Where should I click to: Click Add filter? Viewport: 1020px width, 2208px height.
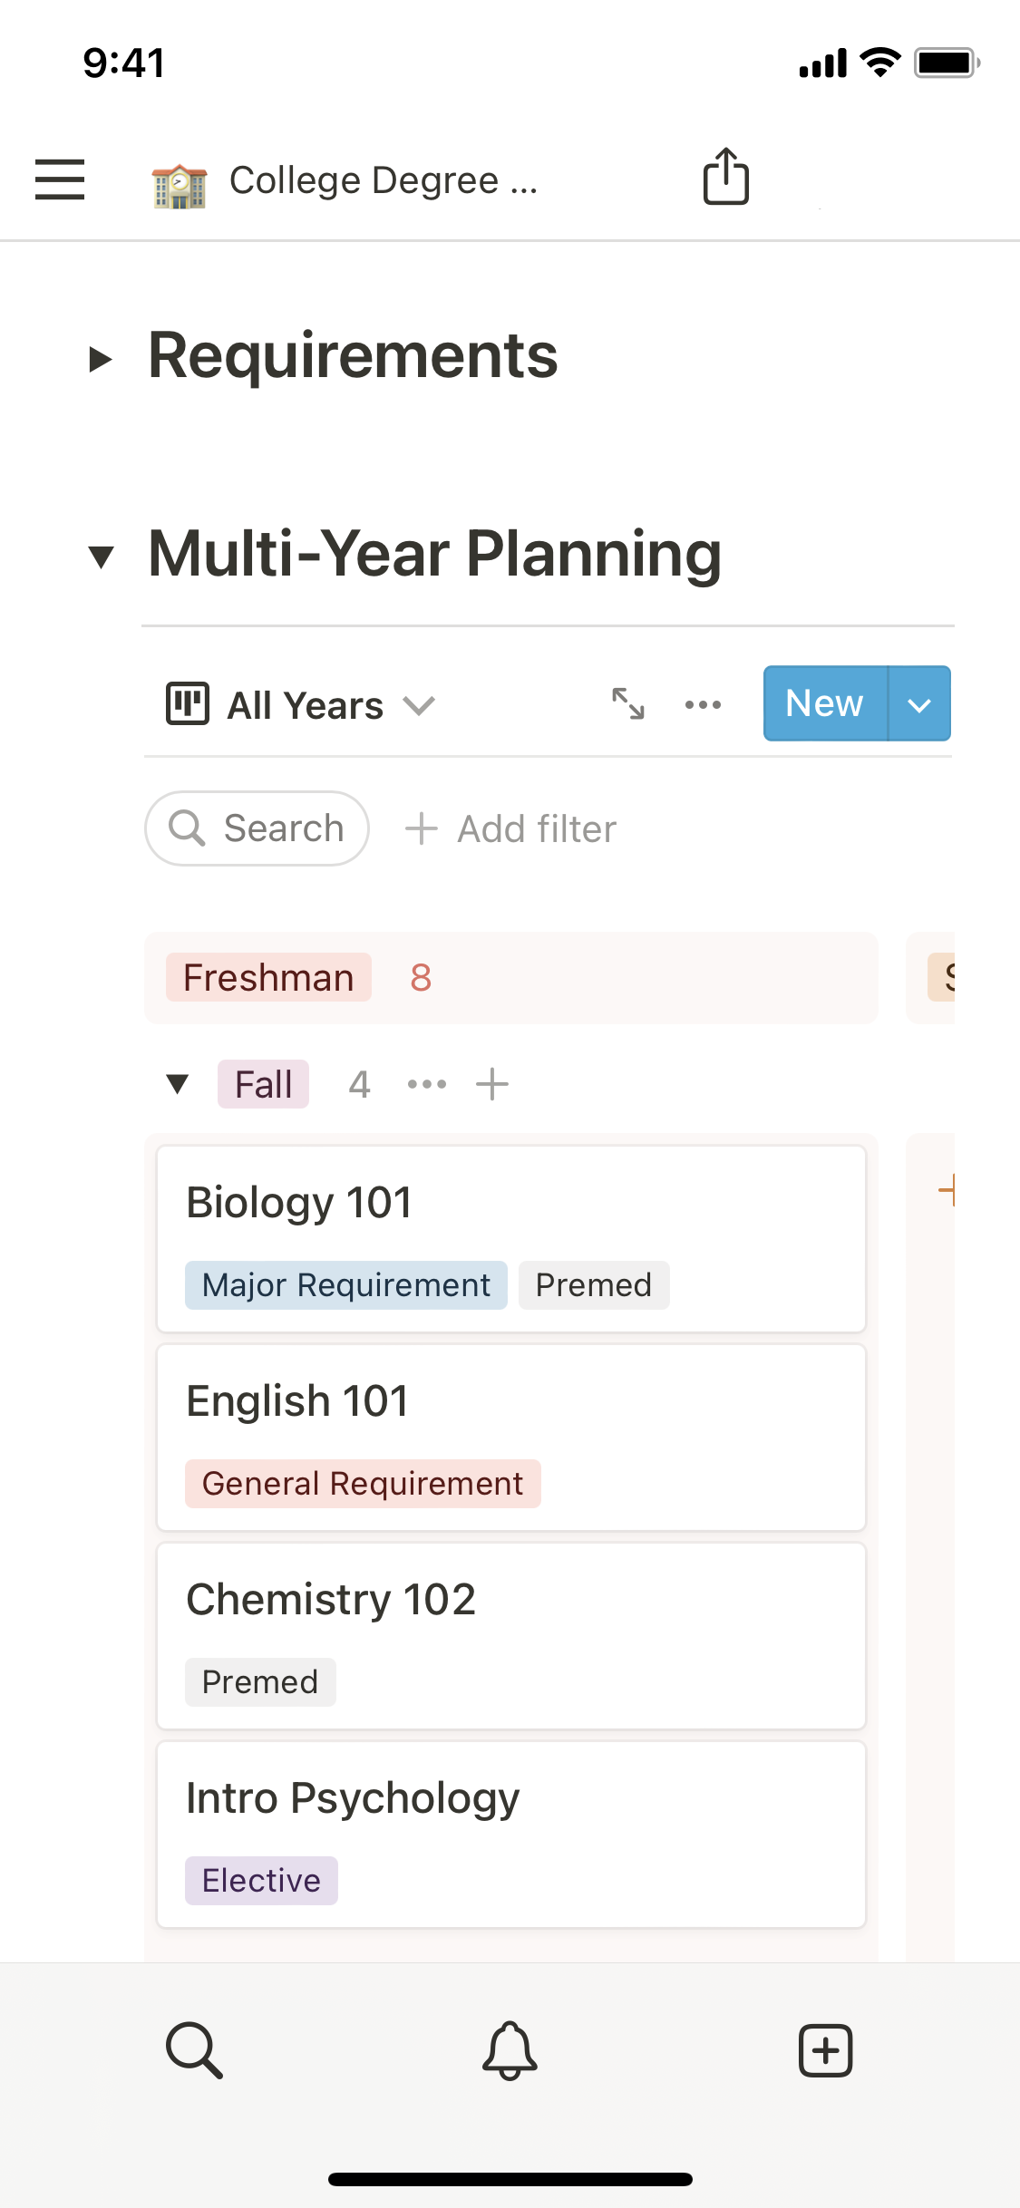511,828
